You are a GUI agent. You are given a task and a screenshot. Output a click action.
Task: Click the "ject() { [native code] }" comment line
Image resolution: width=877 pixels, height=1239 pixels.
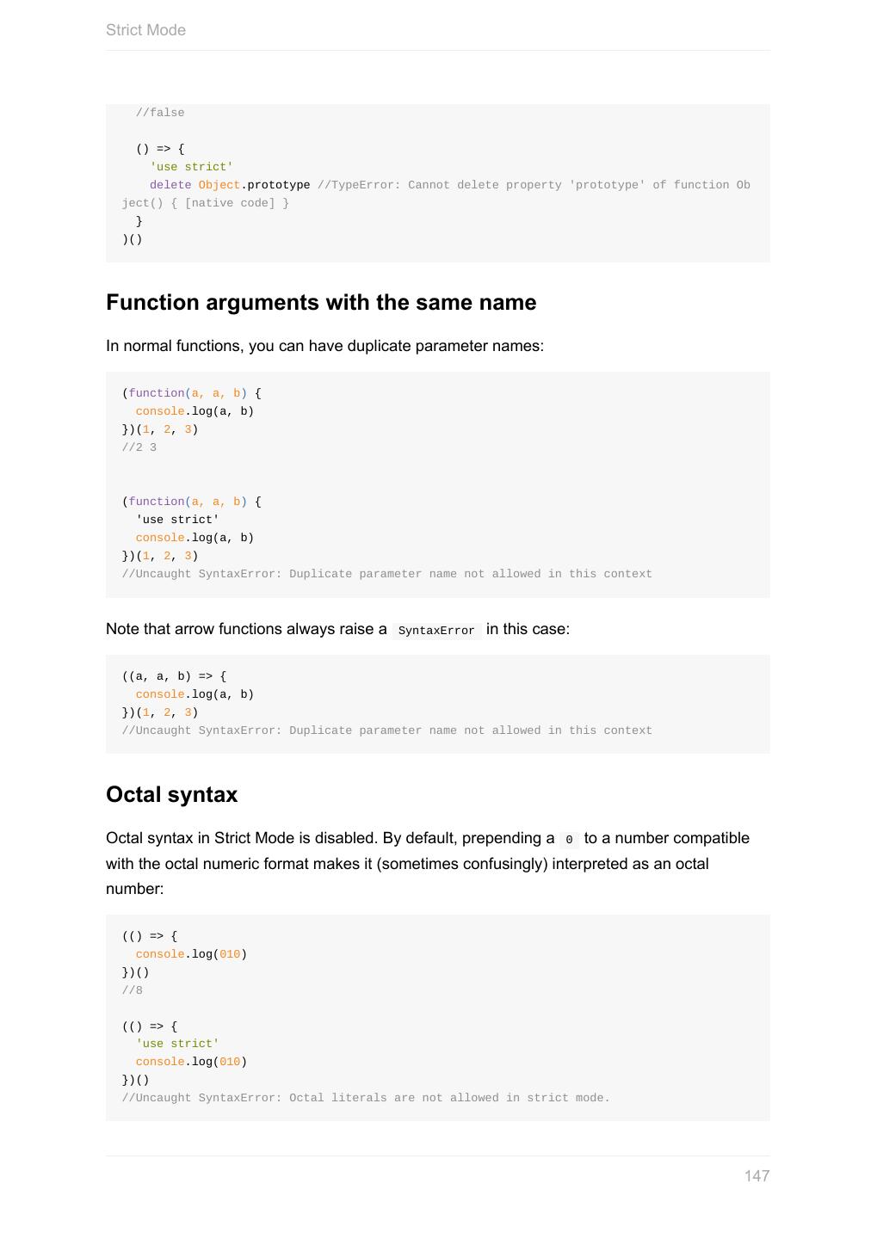pos(206,203)
